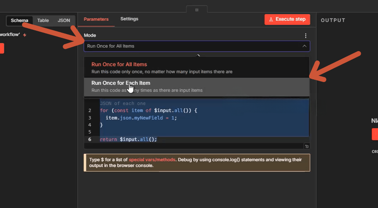Click the for-loop line in the code editor
The image size is (378, 208).
coord(148,111)
